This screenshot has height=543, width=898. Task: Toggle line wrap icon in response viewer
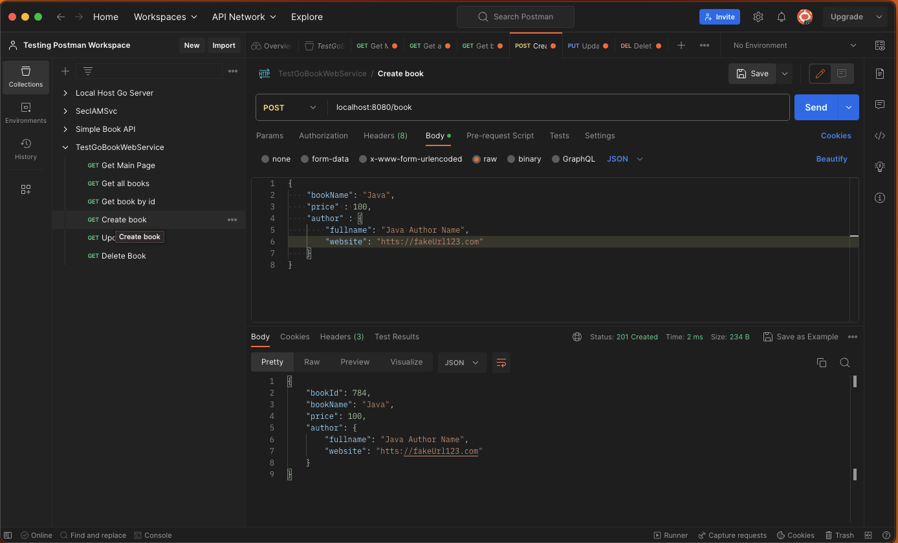[501, 363]
